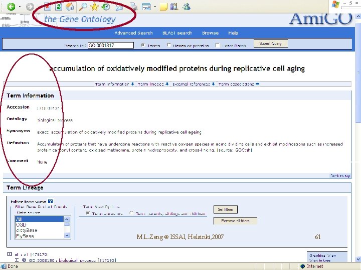Select Genes or proteins radio button
This screenshot has height=270, width=361.
pyautogui.click(x=169, y=45)
